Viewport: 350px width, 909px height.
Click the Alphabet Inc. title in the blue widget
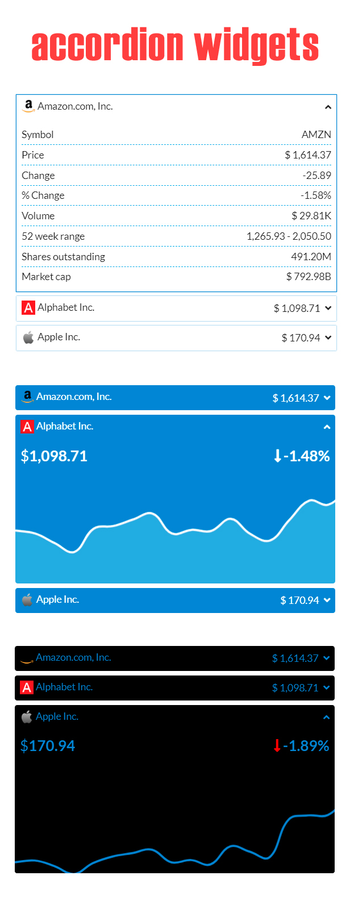click(x=65, y=426)
